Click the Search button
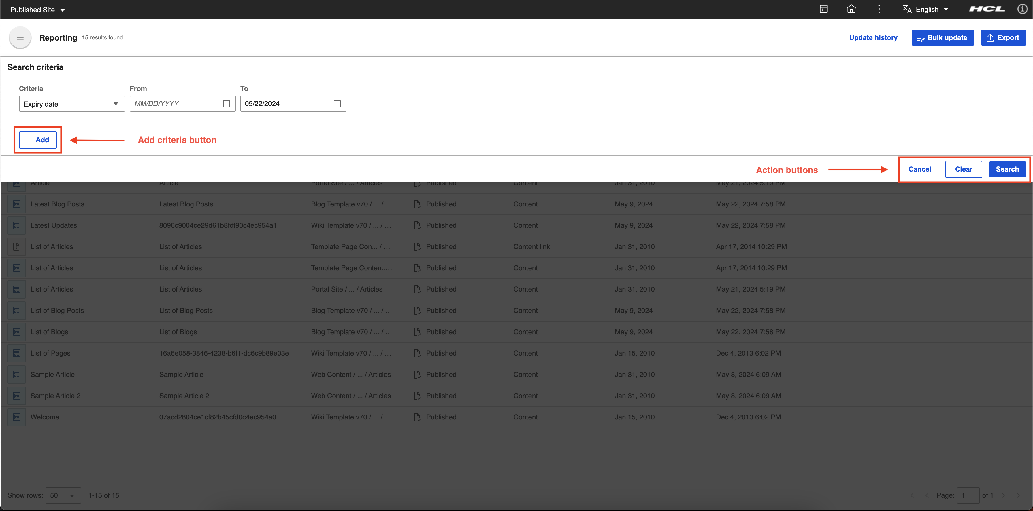This screenshot has width=1033, height=511. click(1007, 169)
